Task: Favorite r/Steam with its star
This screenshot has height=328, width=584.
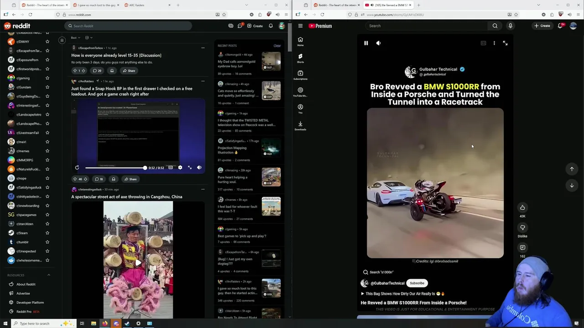Action: click(x=47, y=233)
